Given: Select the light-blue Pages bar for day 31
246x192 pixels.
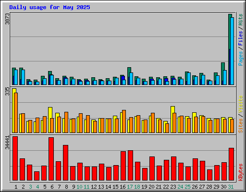Looking at the screenshot, I should (232, 51).
